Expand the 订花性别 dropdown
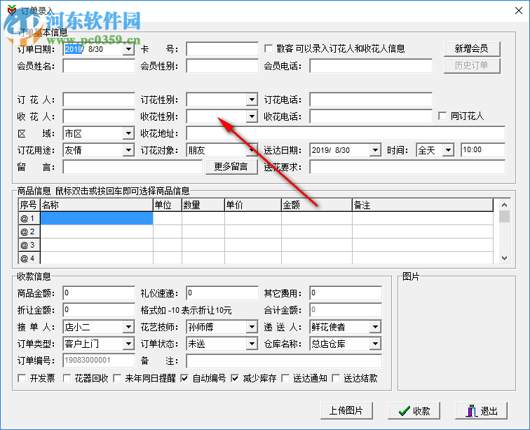The height and width of the screenshot is (430, 530). coord(252,100)
